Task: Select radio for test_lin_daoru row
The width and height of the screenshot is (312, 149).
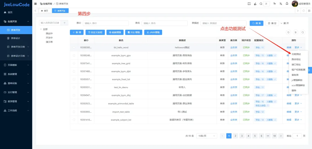Action: [74, 87]
